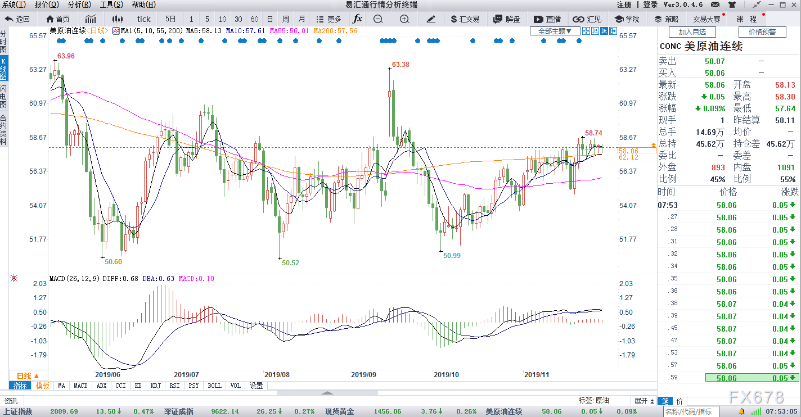Open the fx formula indicator tool
This screenshot has height=417, width=801.
tap(357, 19)
